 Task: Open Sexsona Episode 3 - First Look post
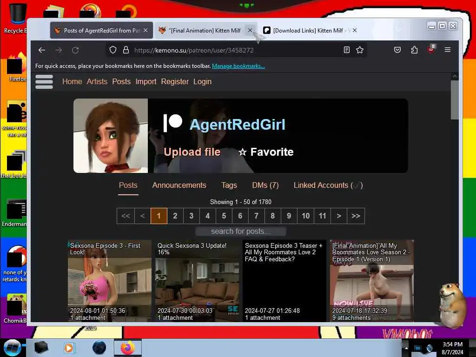click(110, 281)
